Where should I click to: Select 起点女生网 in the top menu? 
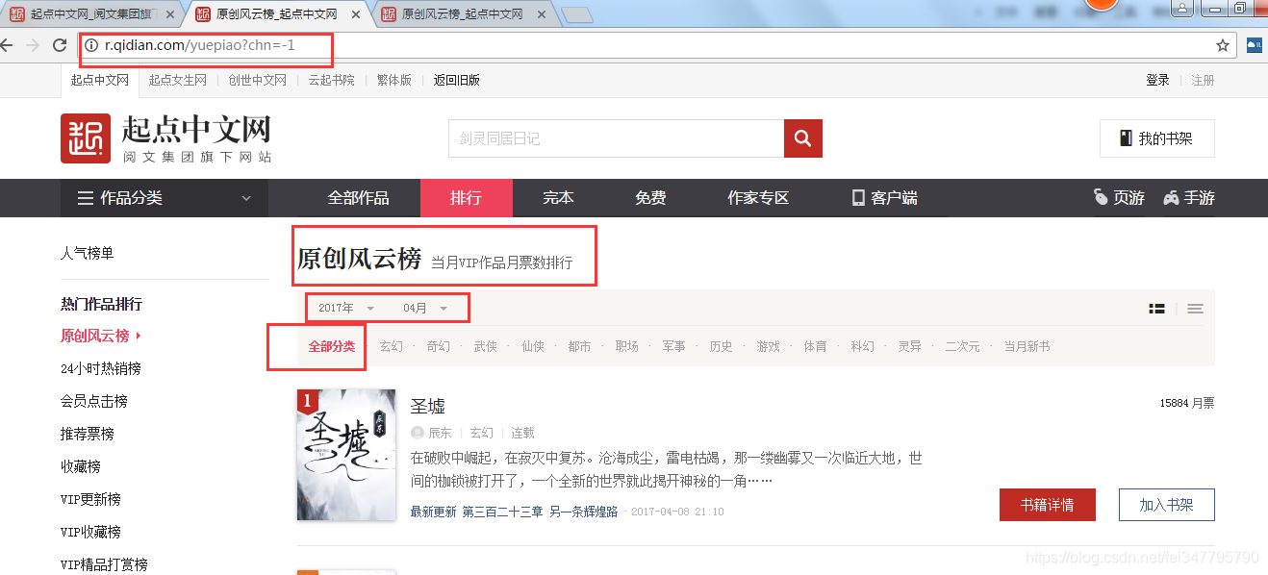(x=177, y=80)
